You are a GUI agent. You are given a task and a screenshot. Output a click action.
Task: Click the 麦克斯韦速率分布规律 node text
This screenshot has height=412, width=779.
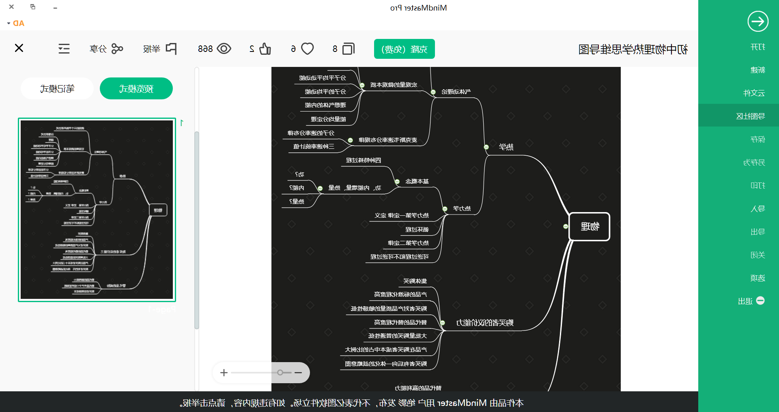click(x=388, y=140)
